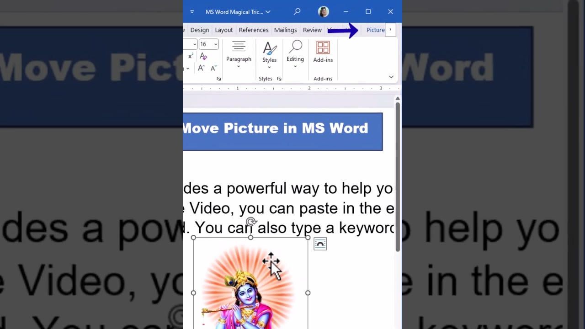The width and height of the screenshot is (585, 329).
Task: Click the Search magnifier in the title bar
Action: [x=297, y=11]
